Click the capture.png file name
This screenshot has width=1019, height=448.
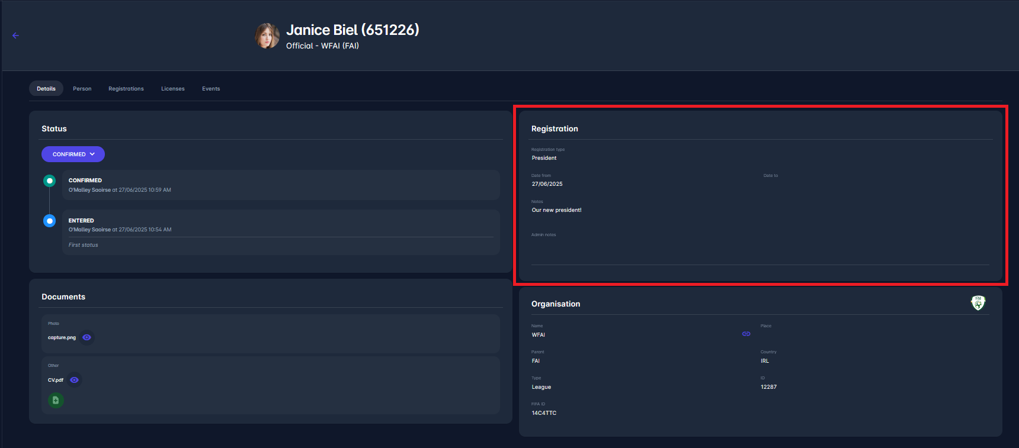click(x=62, y=337)
